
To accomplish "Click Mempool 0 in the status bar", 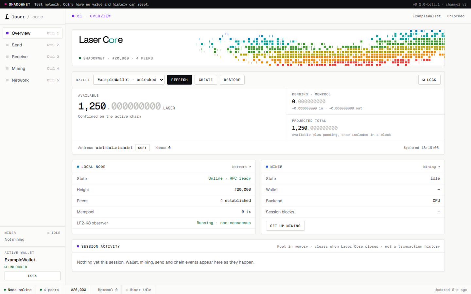I will pos(108,290).
